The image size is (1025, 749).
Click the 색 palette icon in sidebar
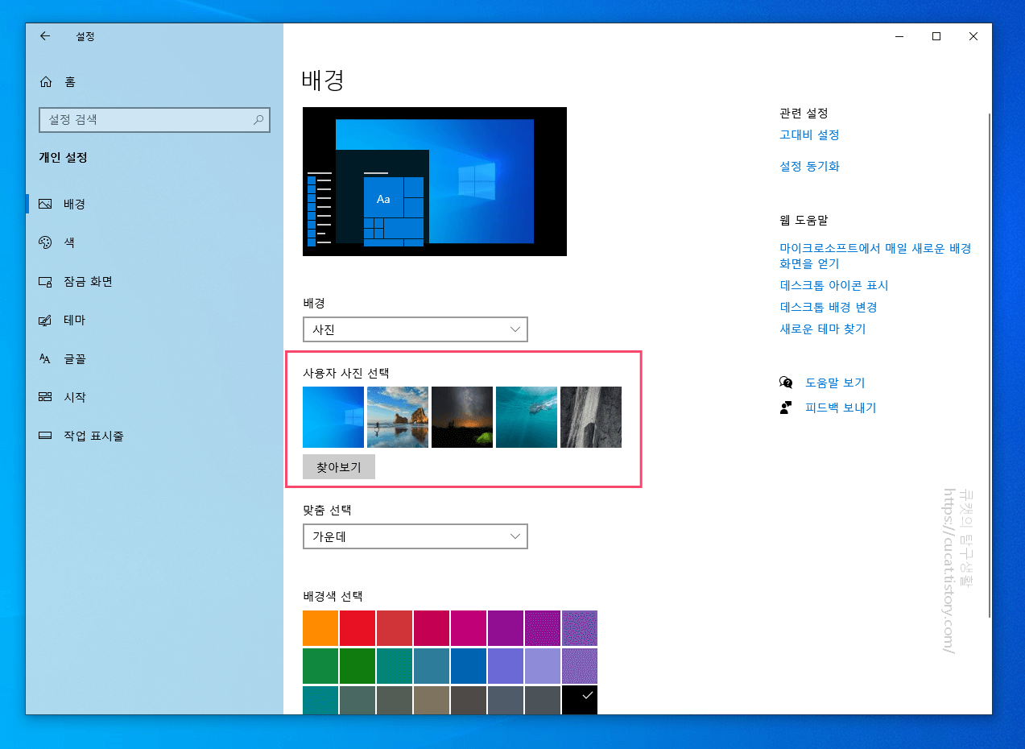click(46, 242)
